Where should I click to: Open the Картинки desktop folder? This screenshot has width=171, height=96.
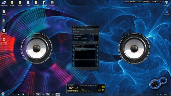pyautogui.click(x=36, y=3)
